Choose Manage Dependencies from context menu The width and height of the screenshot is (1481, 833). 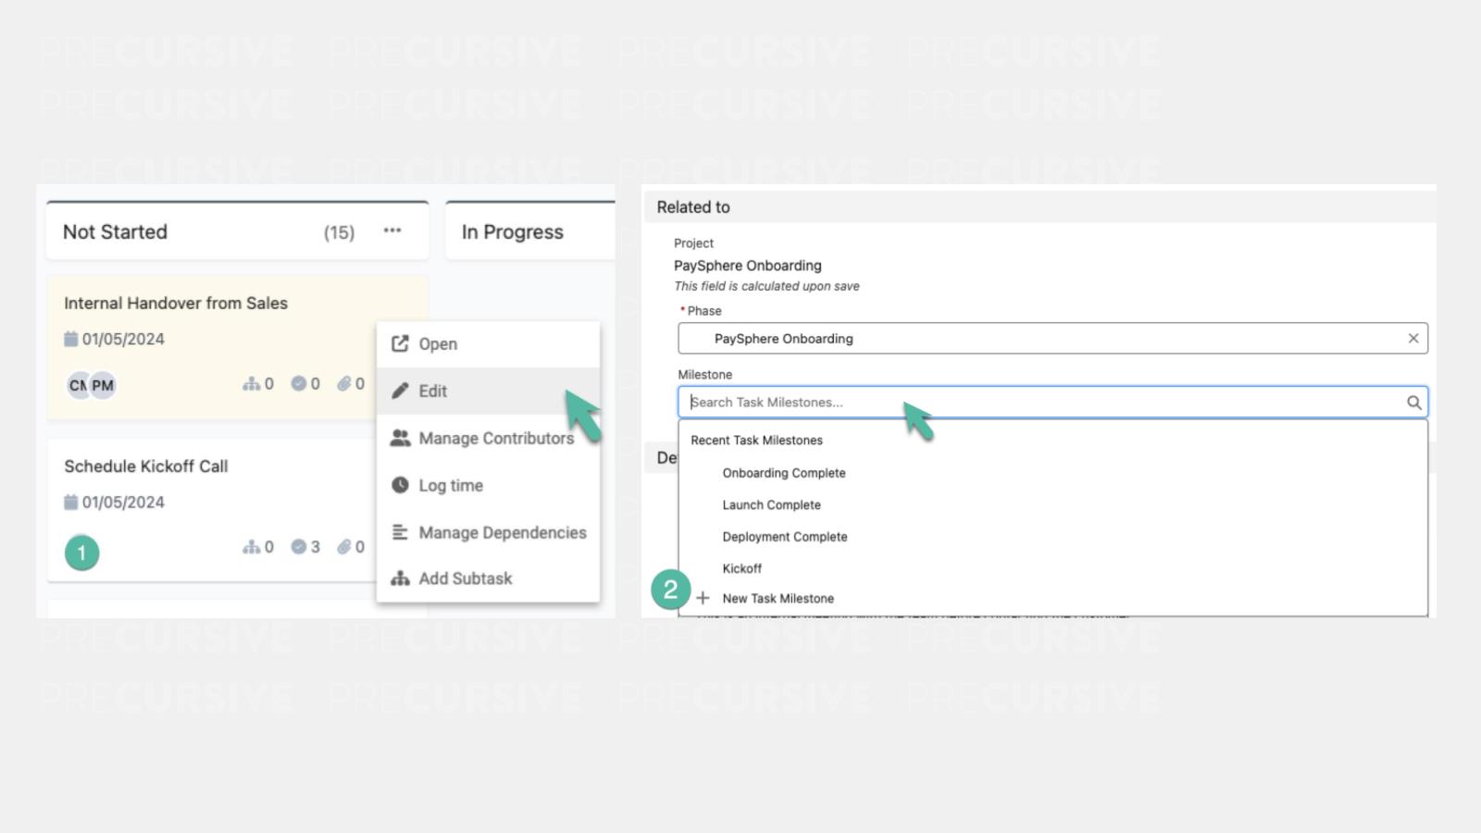coord(502,532)
